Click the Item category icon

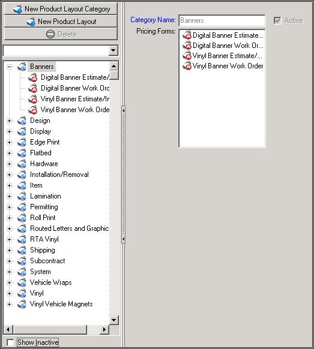click(x=22, y=185)
